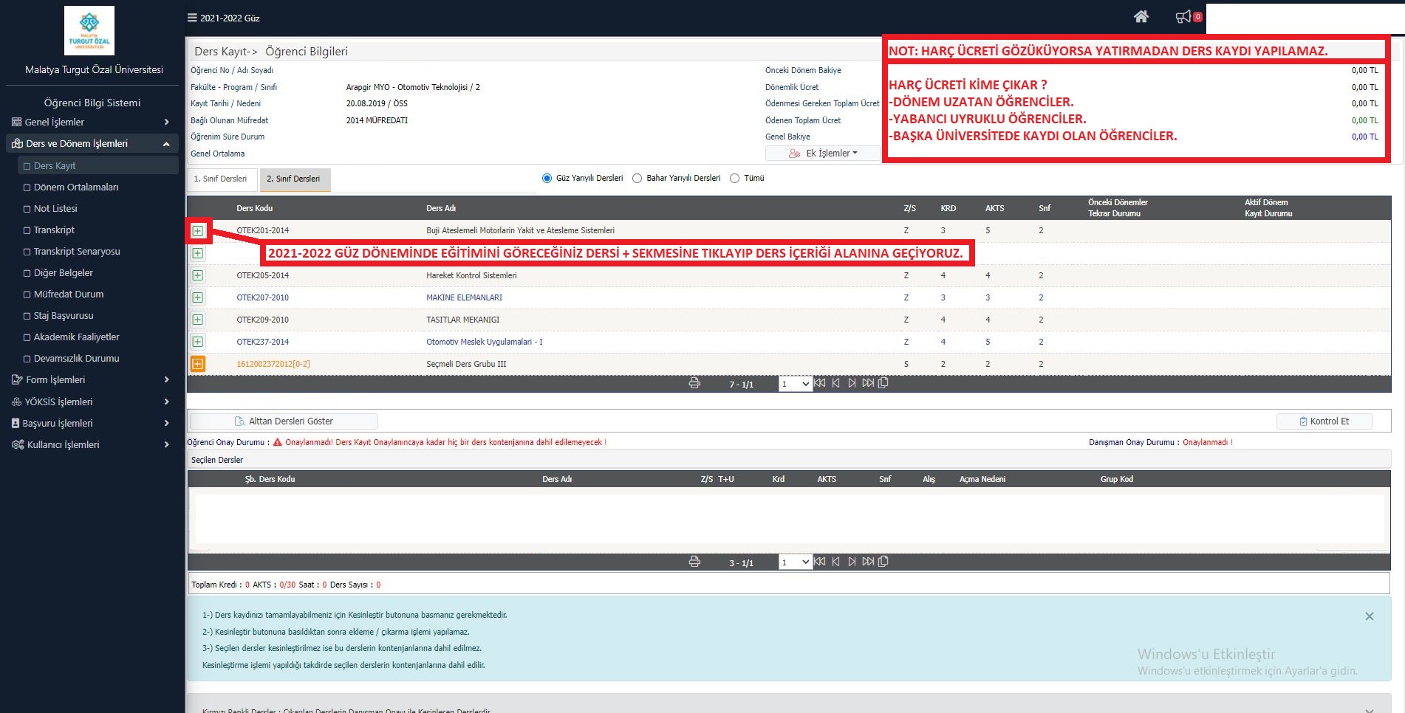Close the blue information notice box
The image size is (1405, 713).
coord(1369,616)
